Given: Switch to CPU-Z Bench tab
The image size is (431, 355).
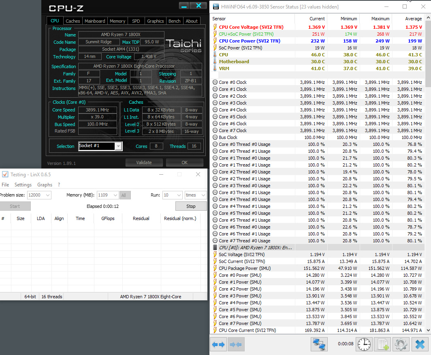Looking at the screenshot, I should pos(174,21).
